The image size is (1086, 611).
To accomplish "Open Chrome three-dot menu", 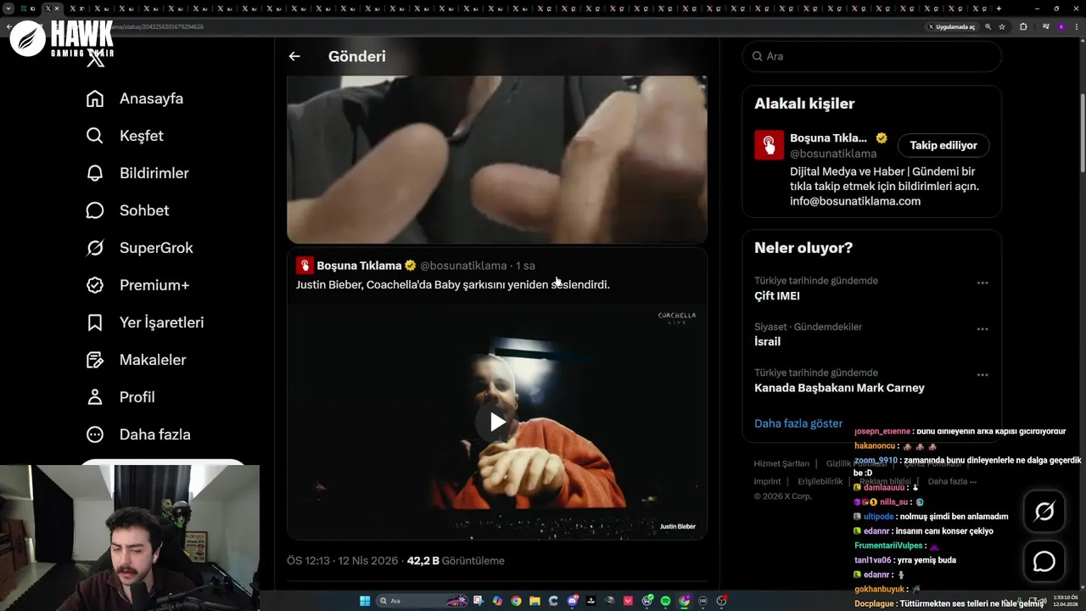I will click(1077, 27).
